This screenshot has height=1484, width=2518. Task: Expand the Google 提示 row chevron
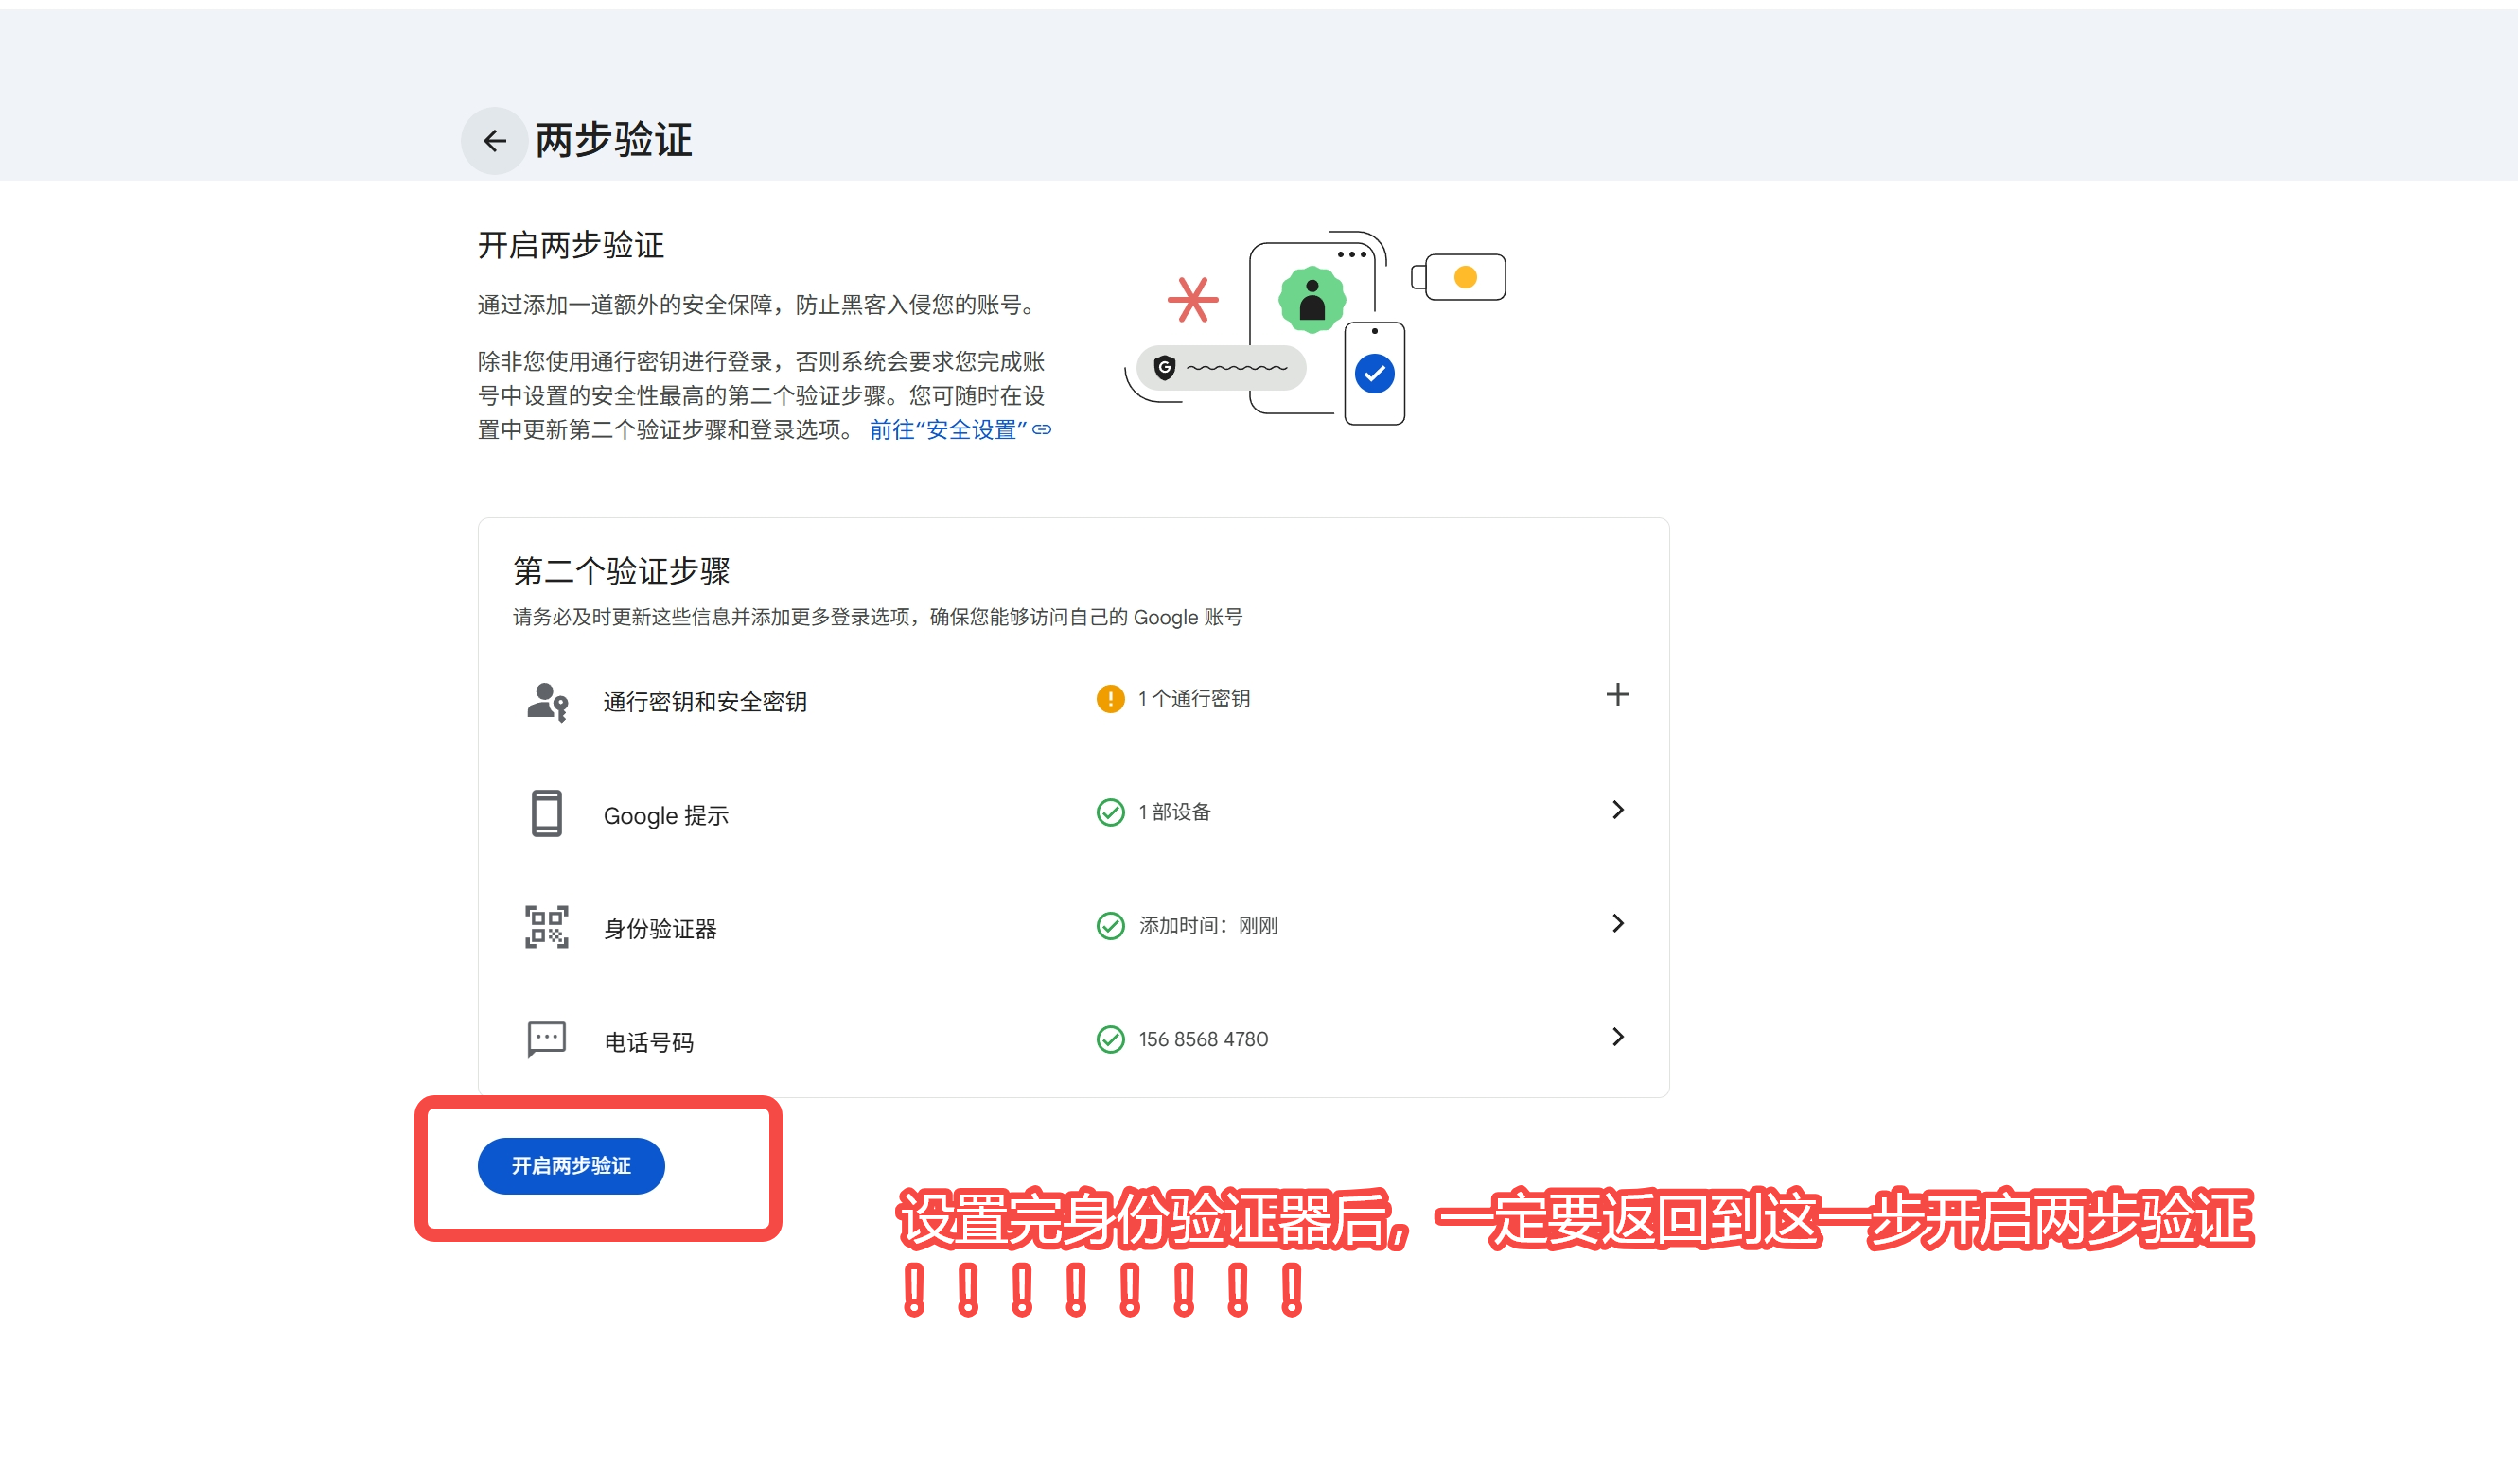pyautogui.click(x=1618, y=810)
